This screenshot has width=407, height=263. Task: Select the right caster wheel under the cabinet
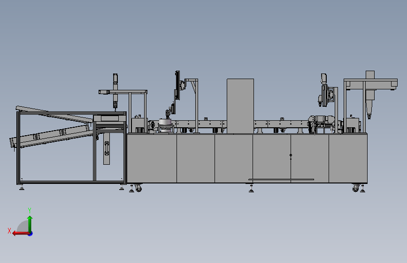[x=356, y=188]
